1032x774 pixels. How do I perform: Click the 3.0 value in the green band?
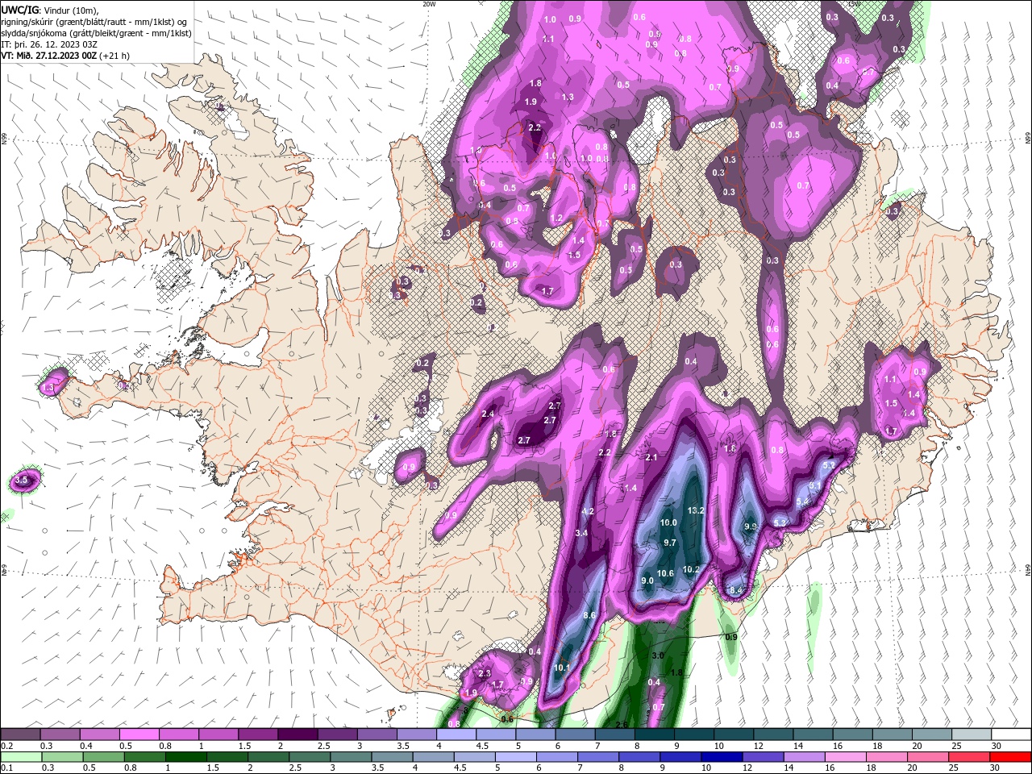[x=657, y=655]
